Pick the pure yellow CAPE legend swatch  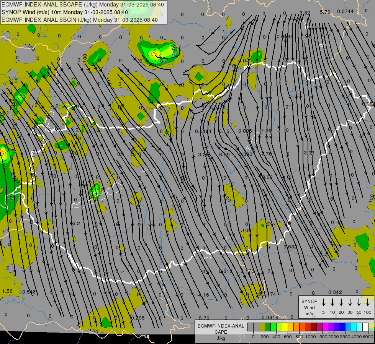point(285,327)
